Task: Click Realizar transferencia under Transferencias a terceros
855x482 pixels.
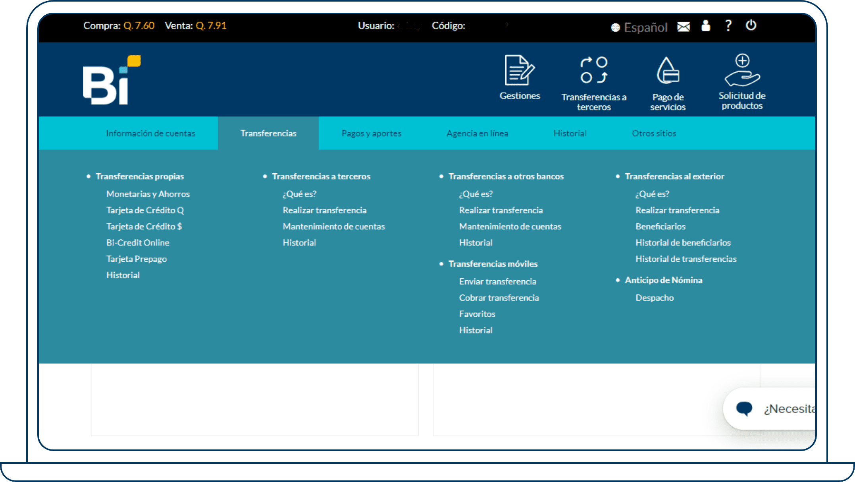Action: click(x=325, y=210)
